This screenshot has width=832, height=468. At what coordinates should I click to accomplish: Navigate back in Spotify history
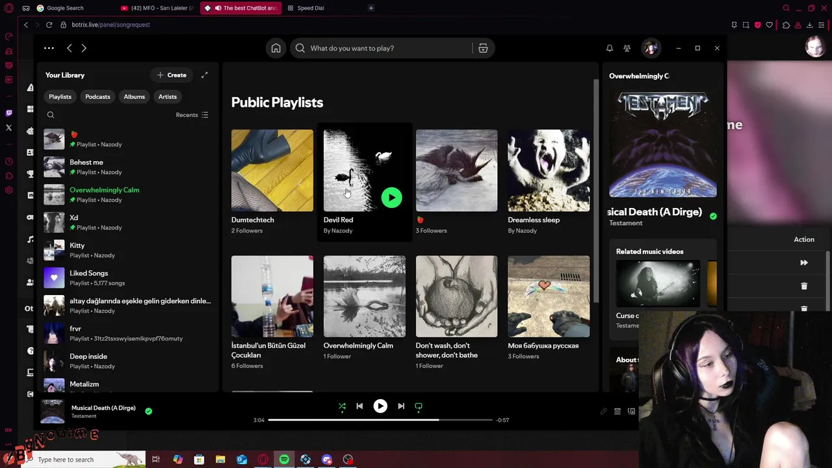(x=70, y=48)
